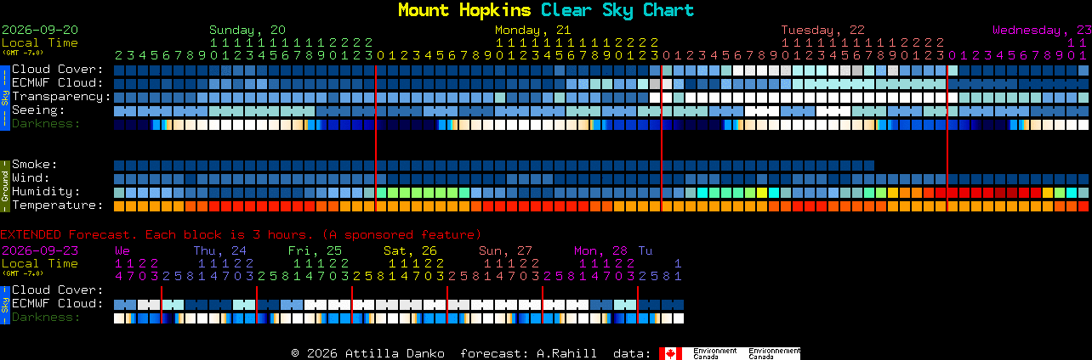Click the first orange Temperature block
The height and width of the screenshot is (360, 1092).
pyautogui.click(x=119, y=206)
